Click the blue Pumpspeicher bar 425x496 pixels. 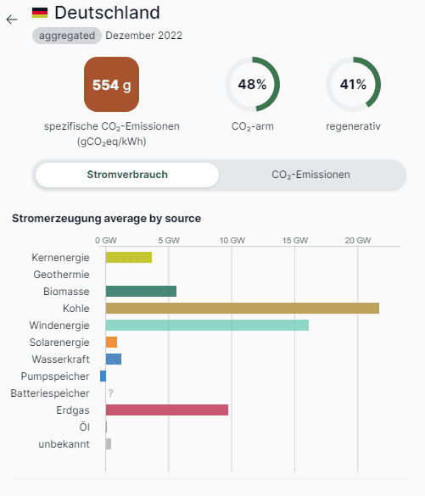pos(103,376)
